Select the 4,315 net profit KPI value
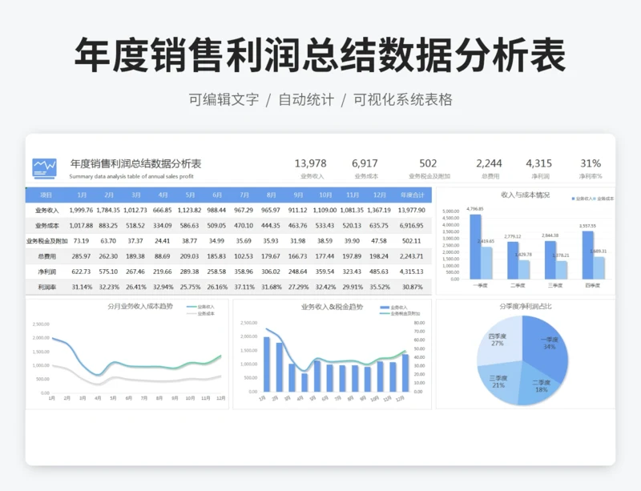This screenshot has width=641, height=491. 538,163
